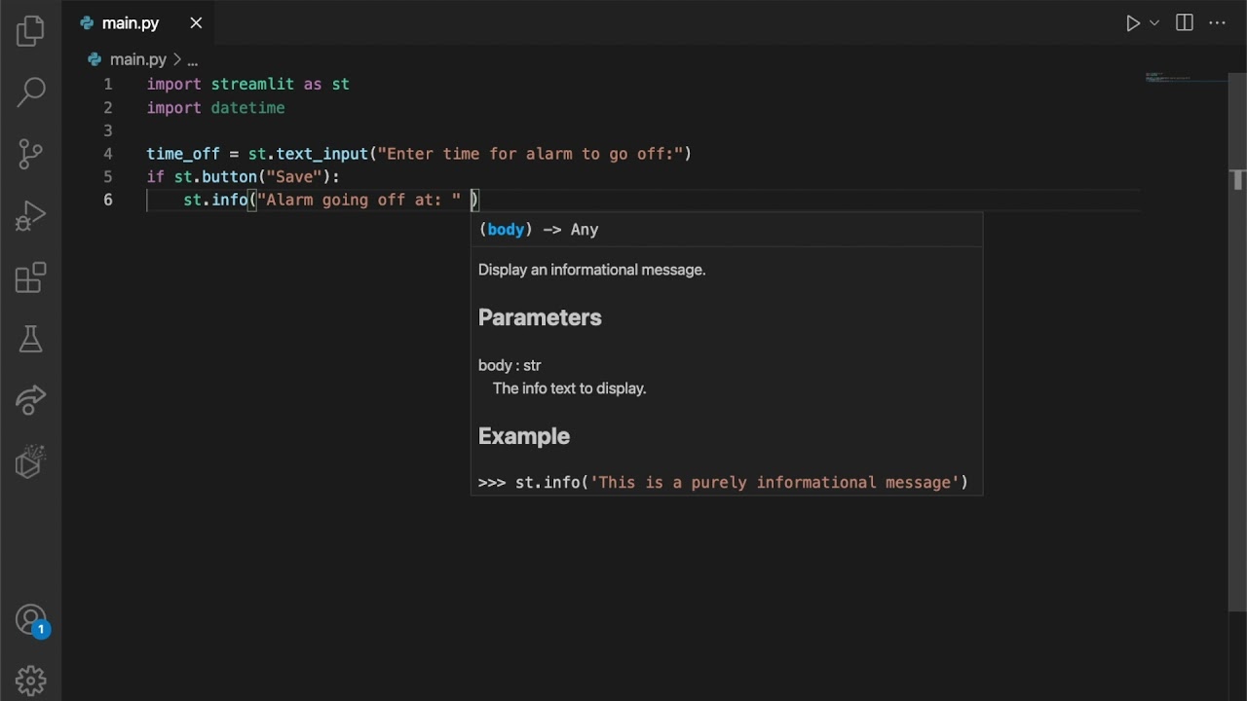
Task: Click main.py in the breadcrumb
Action: (137, 60)
